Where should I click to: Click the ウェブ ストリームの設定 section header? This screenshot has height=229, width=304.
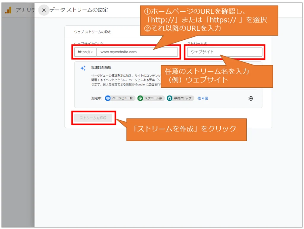[x=92, y=32]
